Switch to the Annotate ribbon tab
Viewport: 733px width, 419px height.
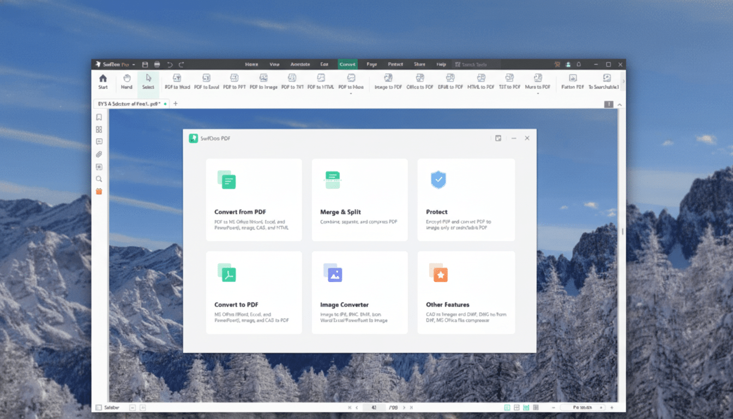click(300, 64)
